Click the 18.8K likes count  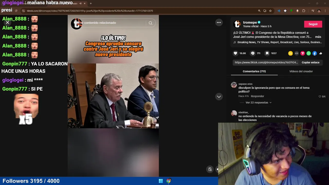243,53
